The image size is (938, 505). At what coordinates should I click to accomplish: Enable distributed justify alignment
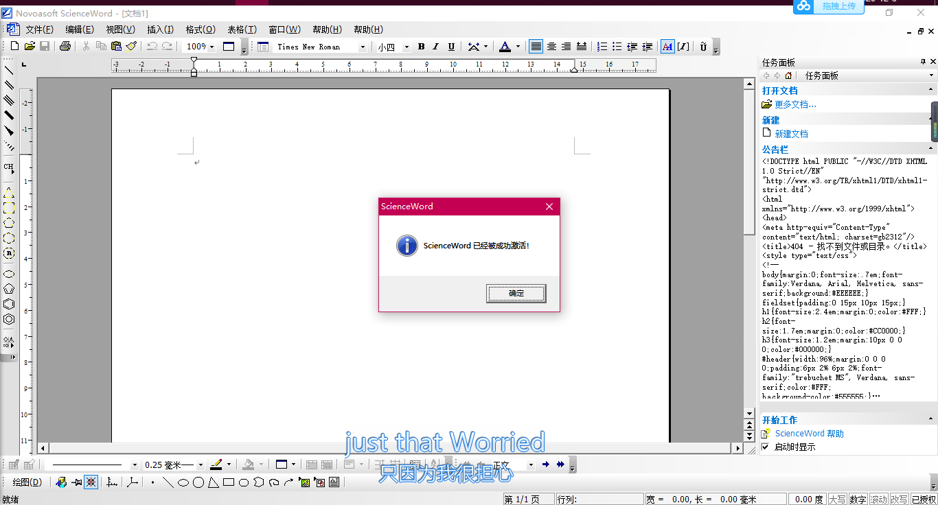(582, 47)
